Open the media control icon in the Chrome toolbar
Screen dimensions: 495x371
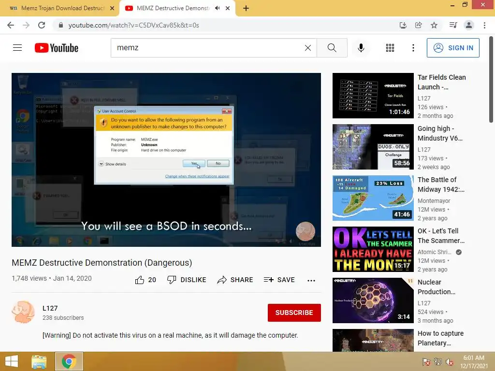tap(453, 25)
